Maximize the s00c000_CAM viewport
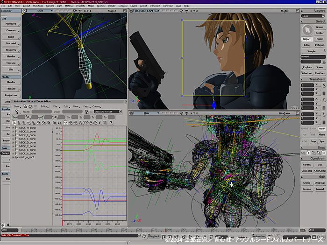Viewport: 327px width, 245px height. 298,11
